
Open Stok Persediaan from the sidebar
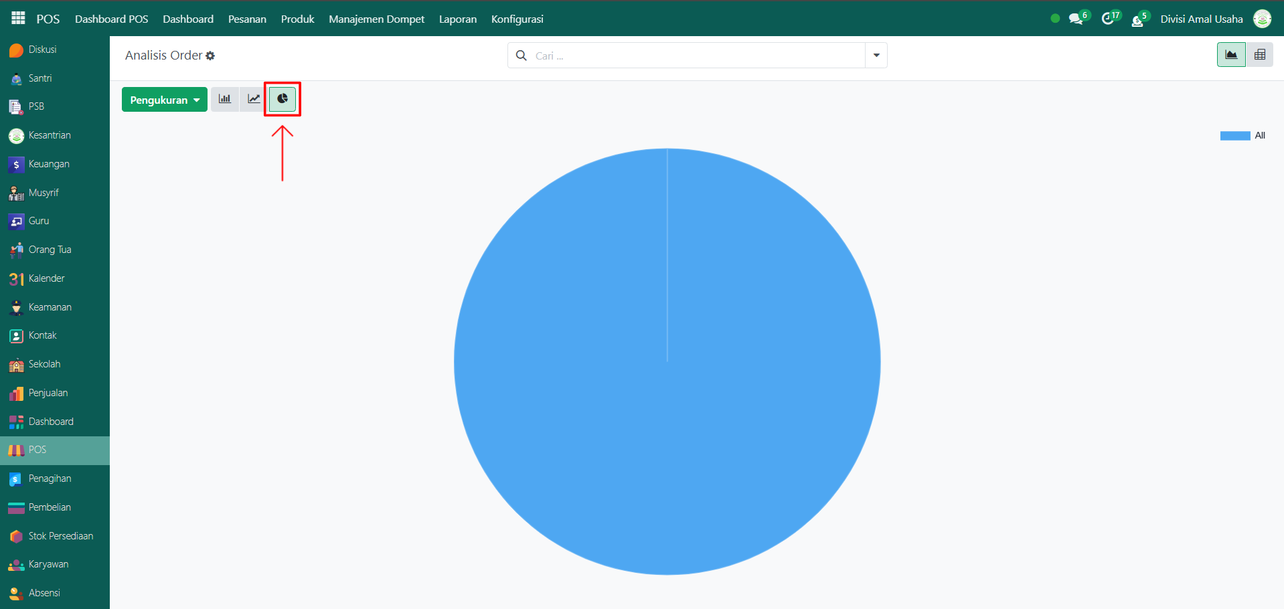coord(60,536)
